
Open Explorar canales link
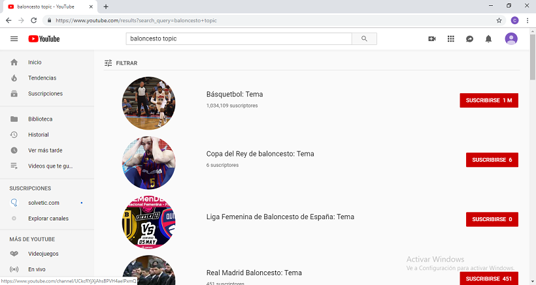47,218
